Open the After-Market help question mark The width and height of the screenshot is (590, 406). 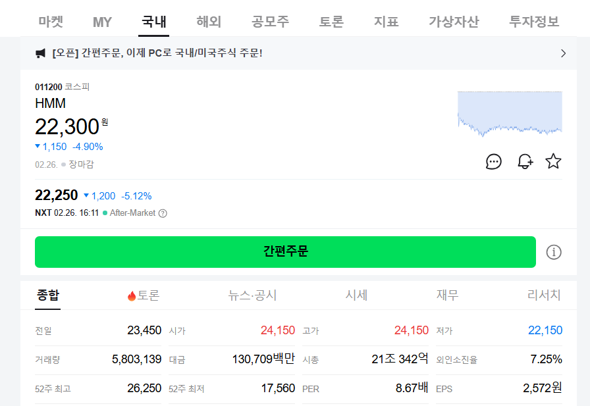tap(161, 213)
